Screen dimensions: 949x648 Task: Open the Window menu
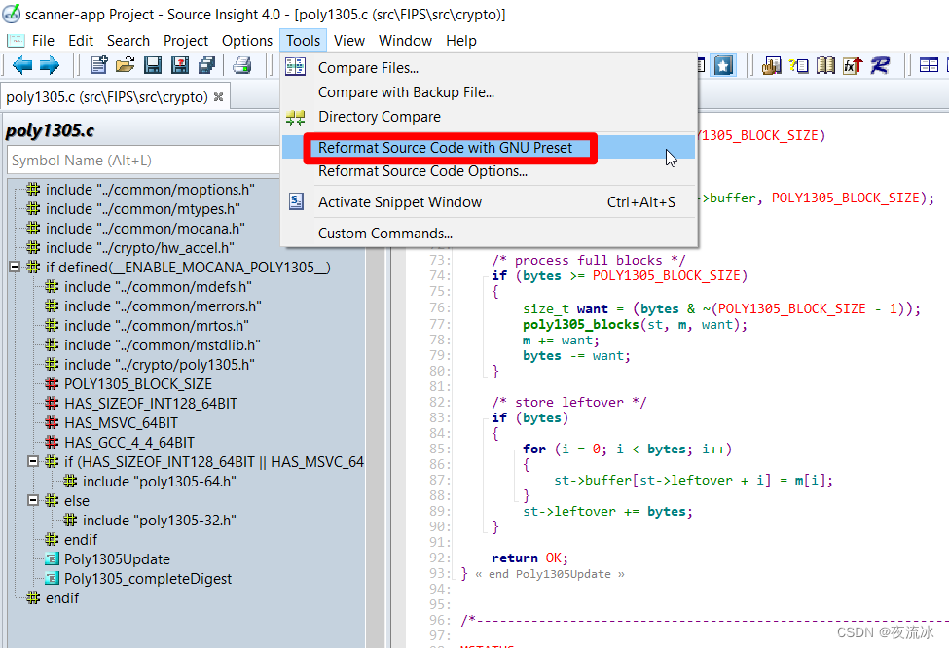(x=406, y=41)
